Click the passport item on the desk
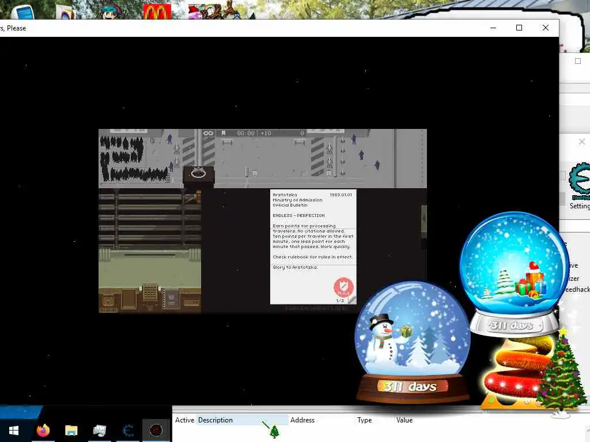This screenshot has height=442, width=590. tap(172, 299)
